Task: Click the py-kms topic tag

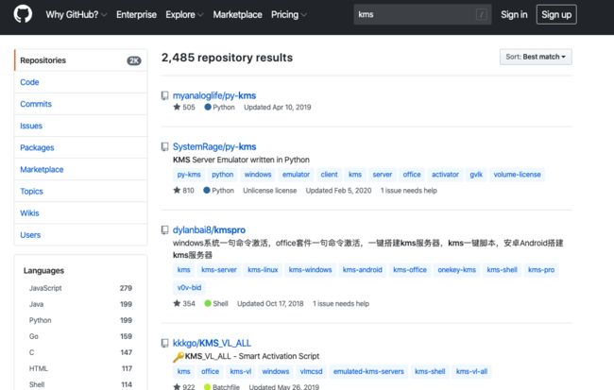Action: tap(189, 175)
